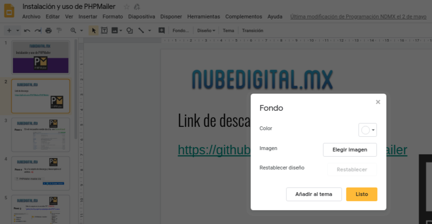Expand the zoom dropdown arrow

(x=82, y=31)
